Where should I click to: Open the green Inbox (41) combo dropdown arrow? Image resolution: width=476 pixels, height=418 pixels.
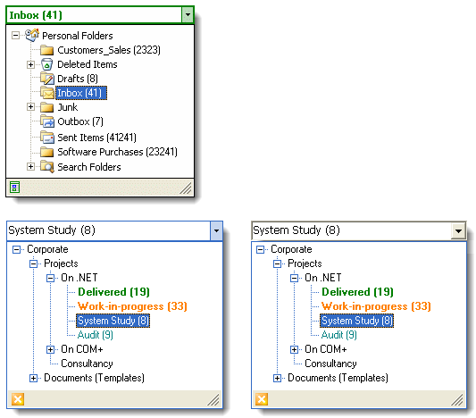click(x=188, y=14)
